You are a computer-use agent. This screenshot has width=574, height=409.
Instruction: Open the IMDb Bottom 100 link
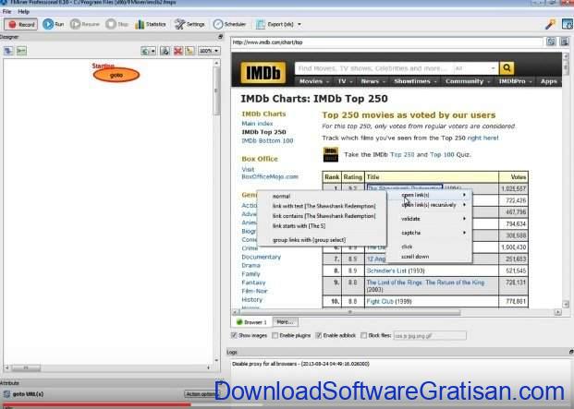tap(267, 140)
